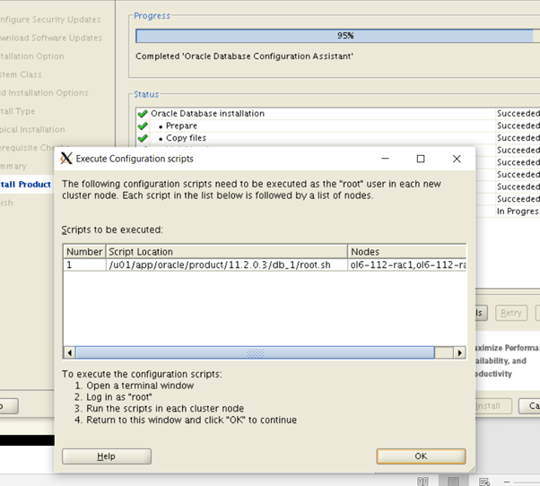Viewport: 540px width, 486px height.
Task: Select the Install Product step in sidebar
Action: pos(25,185)
